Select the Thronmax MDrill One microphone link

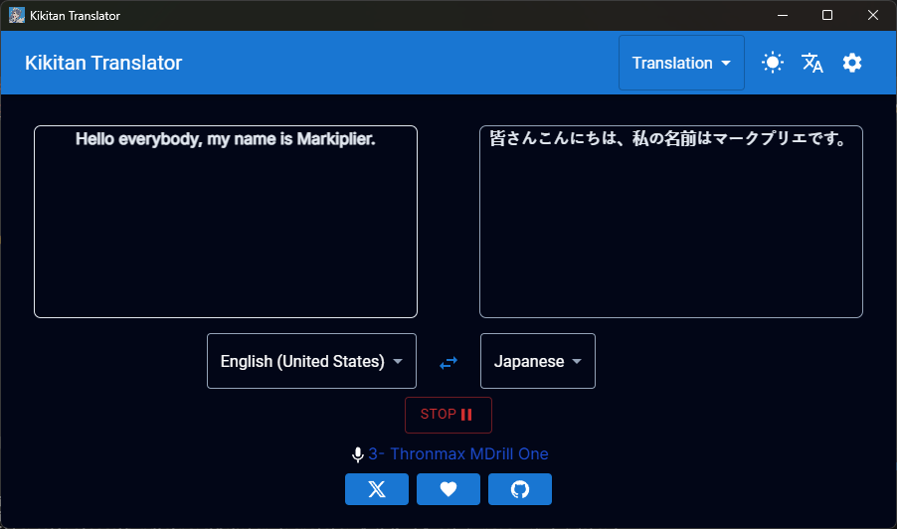click(x=458, y=454)
